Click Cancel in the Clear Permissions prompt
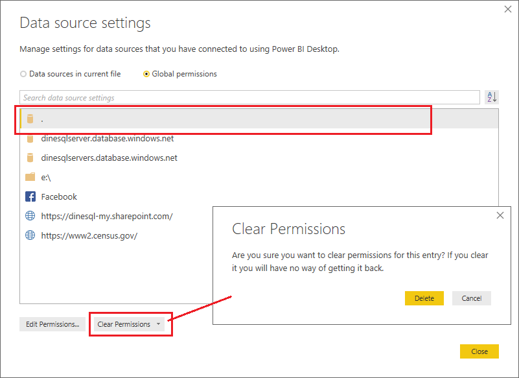 click(x=472, y=298)
